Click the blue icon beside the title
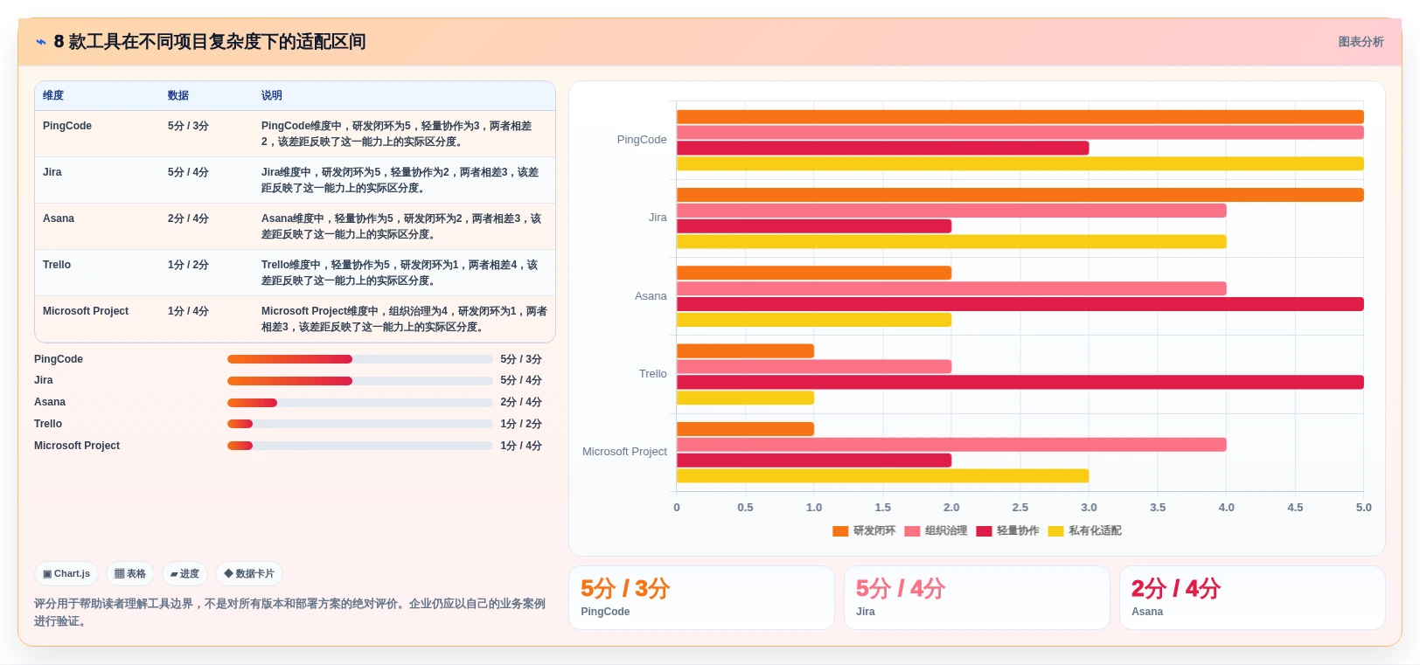This screenshot has height=665, width=1420. point(40,42)
